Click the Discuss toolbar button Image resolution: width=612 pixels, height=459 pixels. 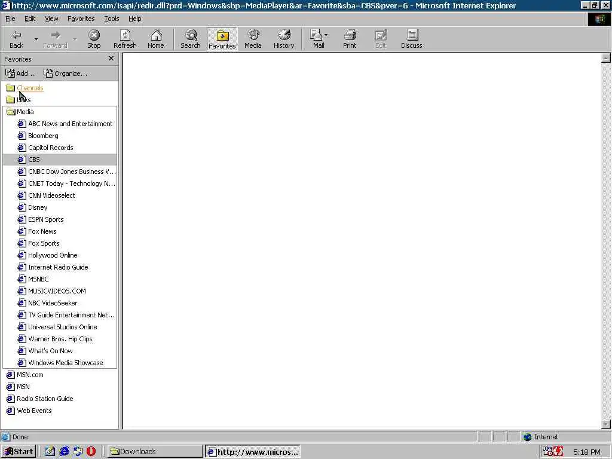point(411,39)
